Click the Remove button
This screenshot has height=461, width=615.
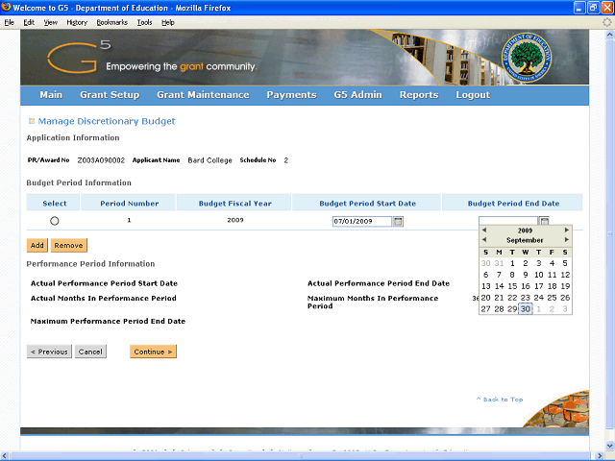pyautogui.click(x=68, y=246)
